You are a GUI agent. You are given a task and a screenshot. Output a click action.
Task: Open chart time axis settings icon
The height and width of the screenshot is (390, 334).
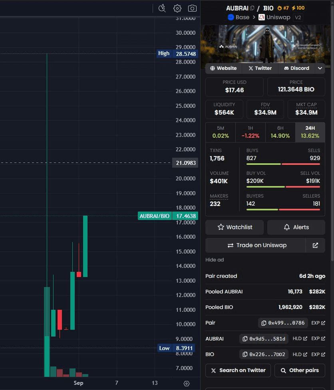(x=187, y=384)
